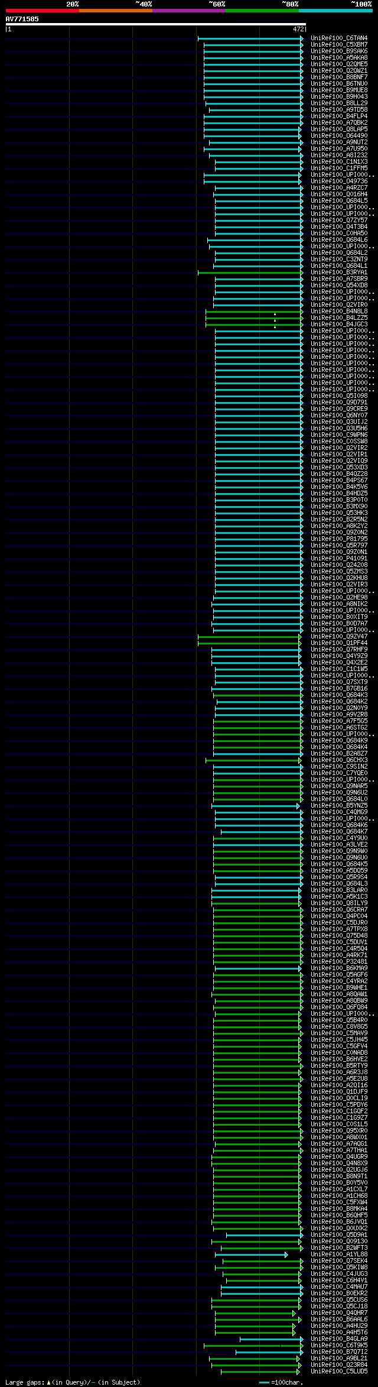378x1387 pixels.
Task: Click the cyan alignment bar of UniRef100_B4GLA9
Action: point(272,1339)
